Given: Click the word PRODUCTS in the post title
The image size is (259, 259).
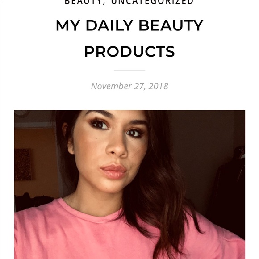Looking at the screenshot, I should coord(129,51).
